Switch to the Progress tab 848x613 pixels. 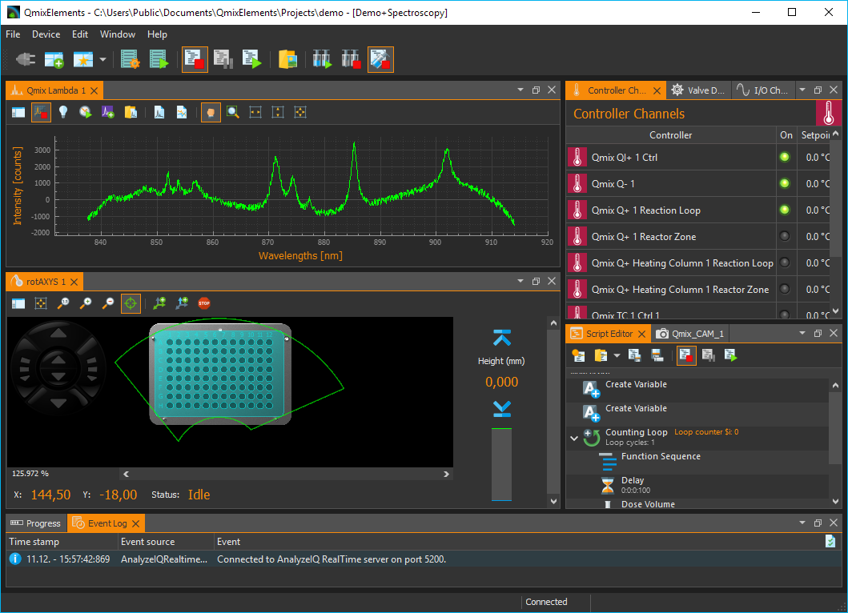click(36, 523)
